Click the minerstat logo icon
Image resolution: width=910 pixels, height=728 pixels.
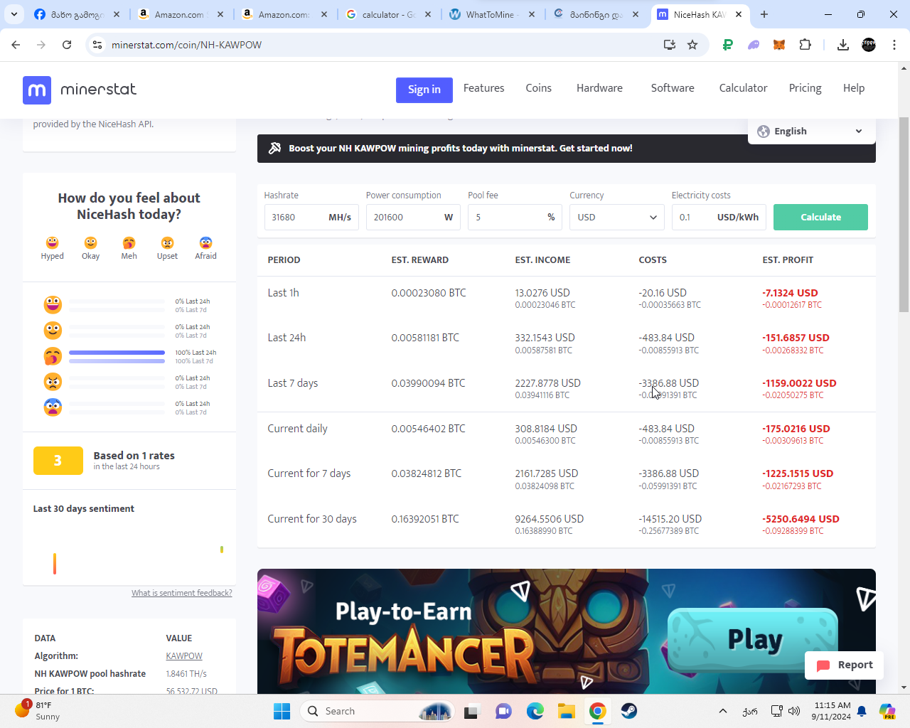[x=37, y=90]
